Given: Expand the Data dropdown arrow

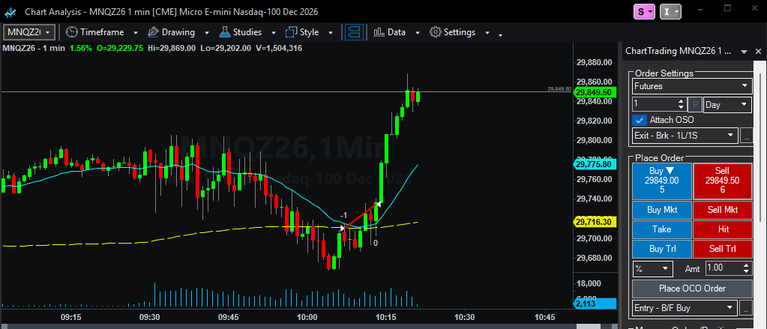Looking at the screenshot, I should [x=418, y=33].
